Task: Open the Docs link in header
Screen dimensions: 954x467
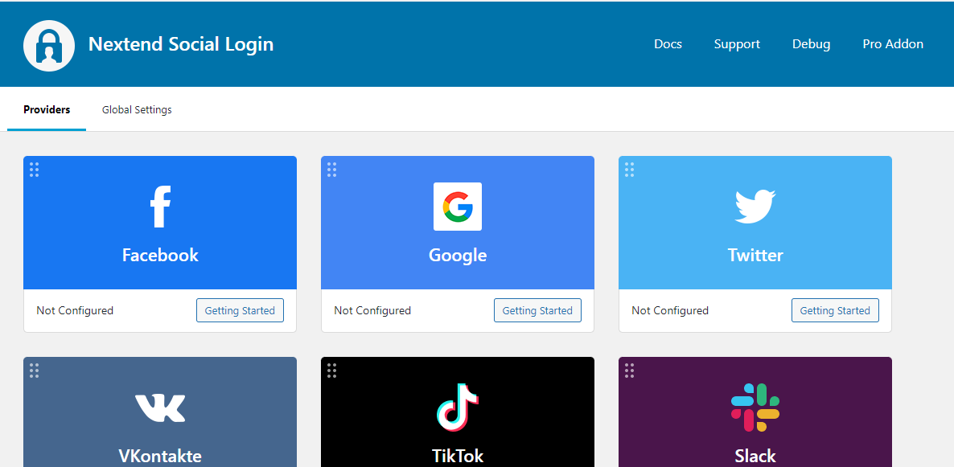Action: (x=668, y=44)
